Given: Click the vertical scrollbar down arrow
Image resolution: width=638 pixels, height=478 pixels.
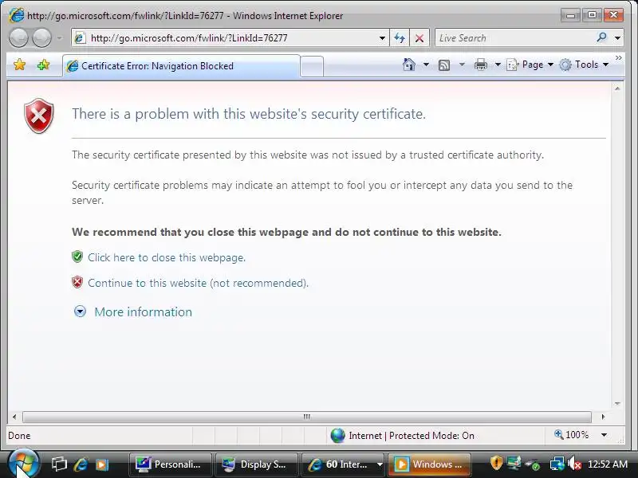Looking at the screenshot, I should tap(617, 404).
